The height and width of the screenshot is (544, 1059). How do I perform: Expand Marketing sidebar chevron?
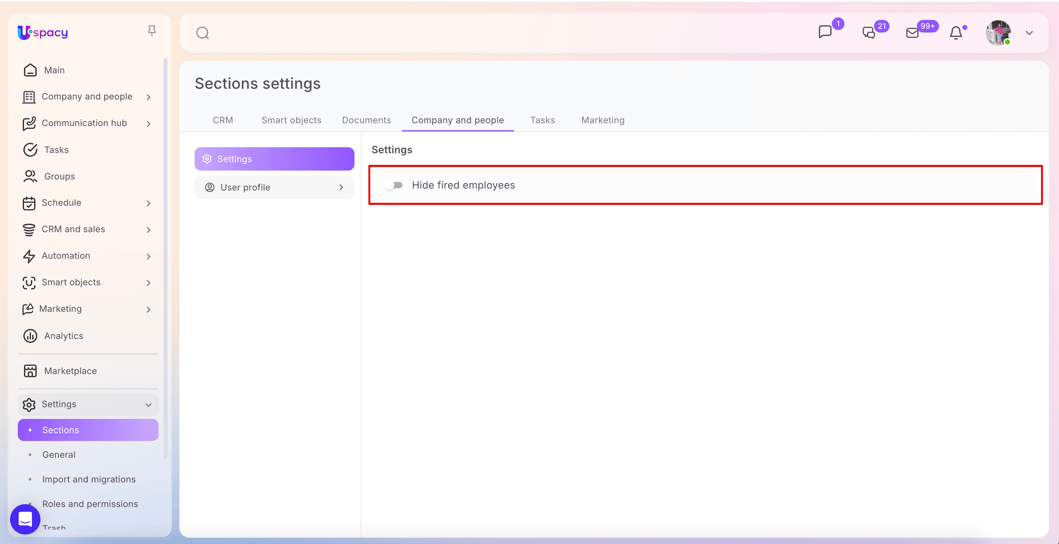[x=148, y=309]
